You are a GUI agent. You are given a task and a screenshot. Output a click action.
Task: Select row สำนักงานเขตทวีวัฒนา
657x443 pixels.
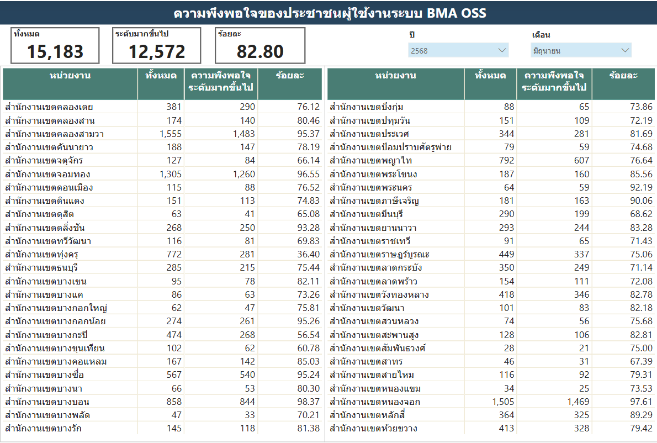(162, 241)
